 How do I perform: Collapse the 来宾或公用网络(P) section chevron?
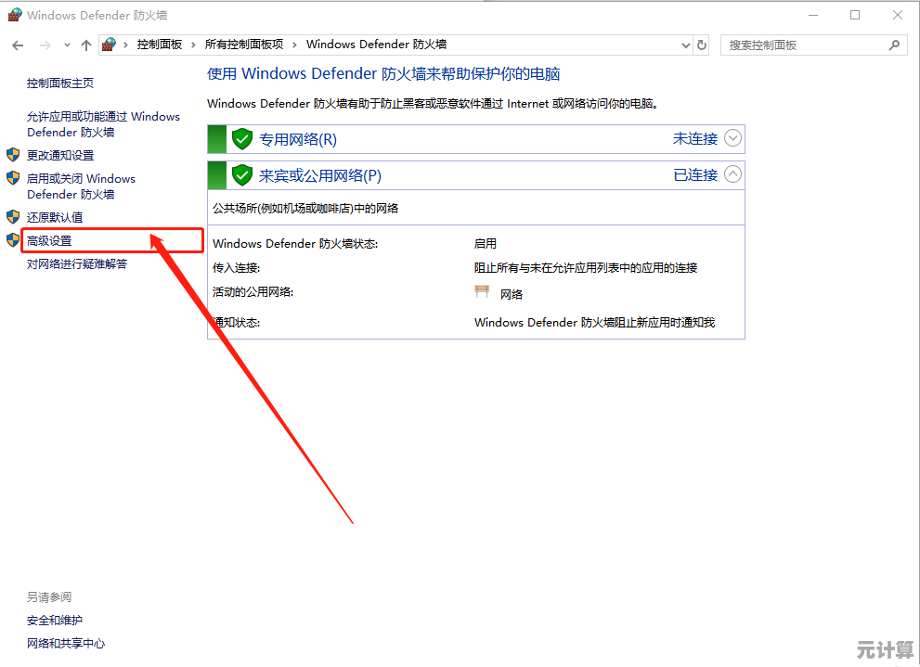tap(732, 174)
